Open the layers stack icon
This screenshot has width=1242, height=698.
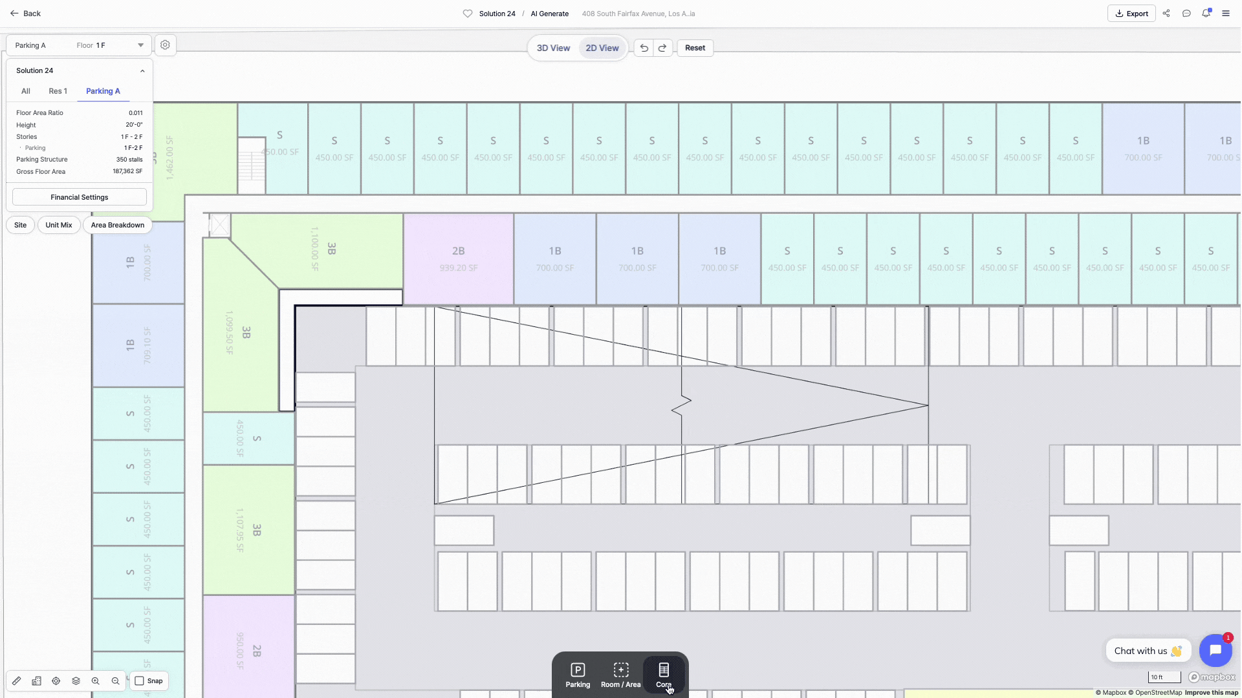(x=76, y=681)
